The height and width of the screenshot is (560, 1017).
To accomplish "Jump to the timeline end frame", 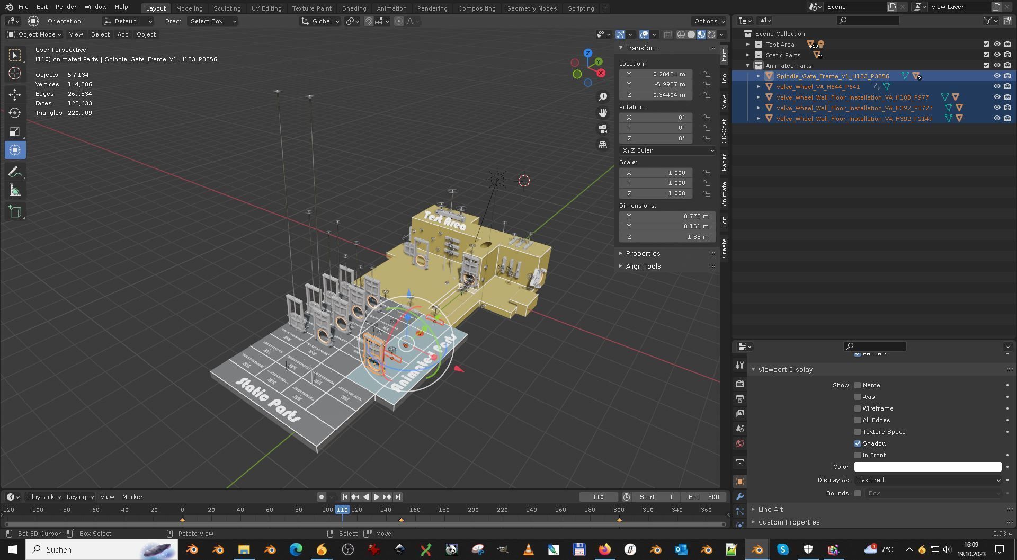I will pos(398,497).
